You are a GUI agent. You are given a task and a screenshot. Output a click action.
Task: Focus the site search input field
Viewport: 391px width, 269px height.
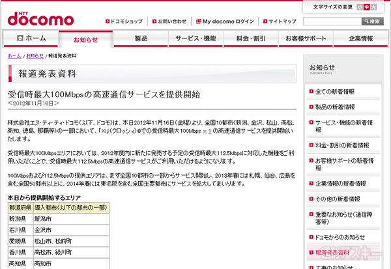pos(332,21)
